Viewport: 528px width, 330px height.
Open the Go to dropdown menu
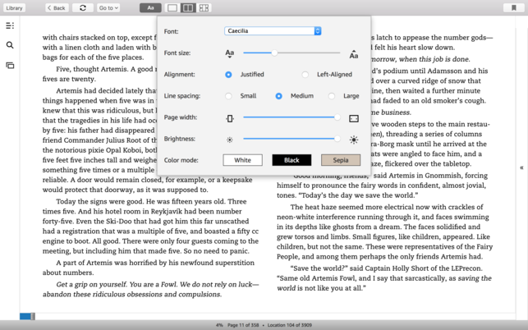tap(108, 7)
